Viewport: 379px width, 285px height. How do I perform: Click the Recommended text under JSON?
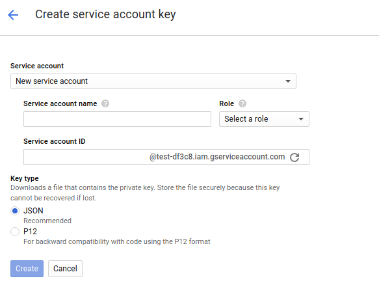click(47, 221)
